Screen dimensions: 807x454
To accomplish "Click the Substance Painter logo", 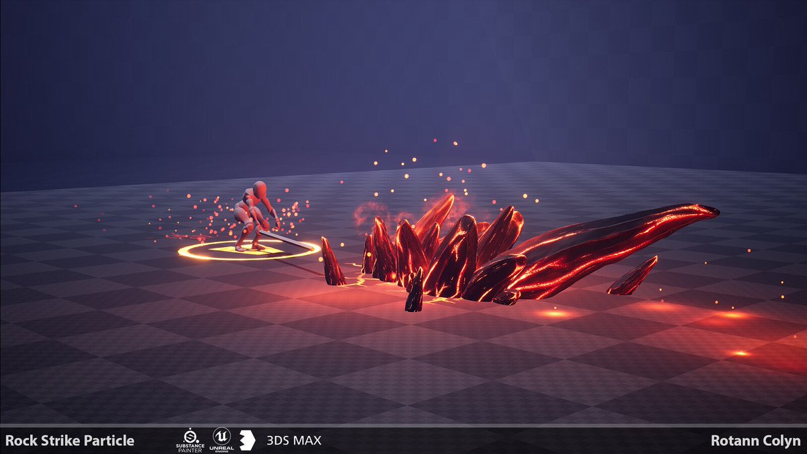I will [x=190, y=441].
